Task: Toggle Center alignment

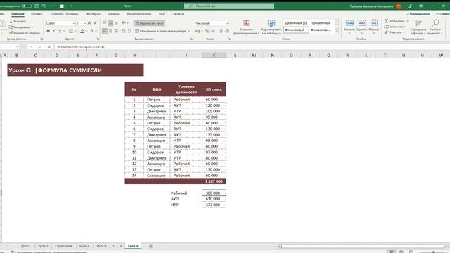Action: 110,31
